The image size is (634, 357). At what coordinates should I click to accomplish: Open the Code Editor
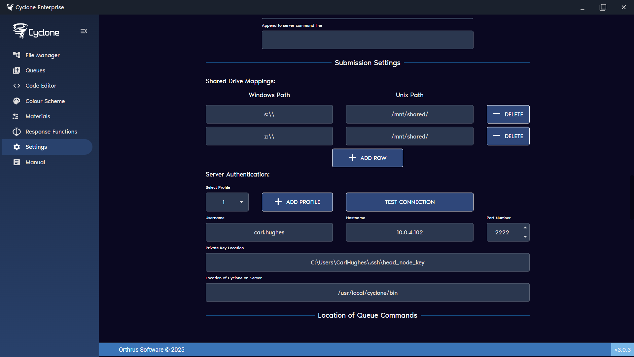coord(41,86)
